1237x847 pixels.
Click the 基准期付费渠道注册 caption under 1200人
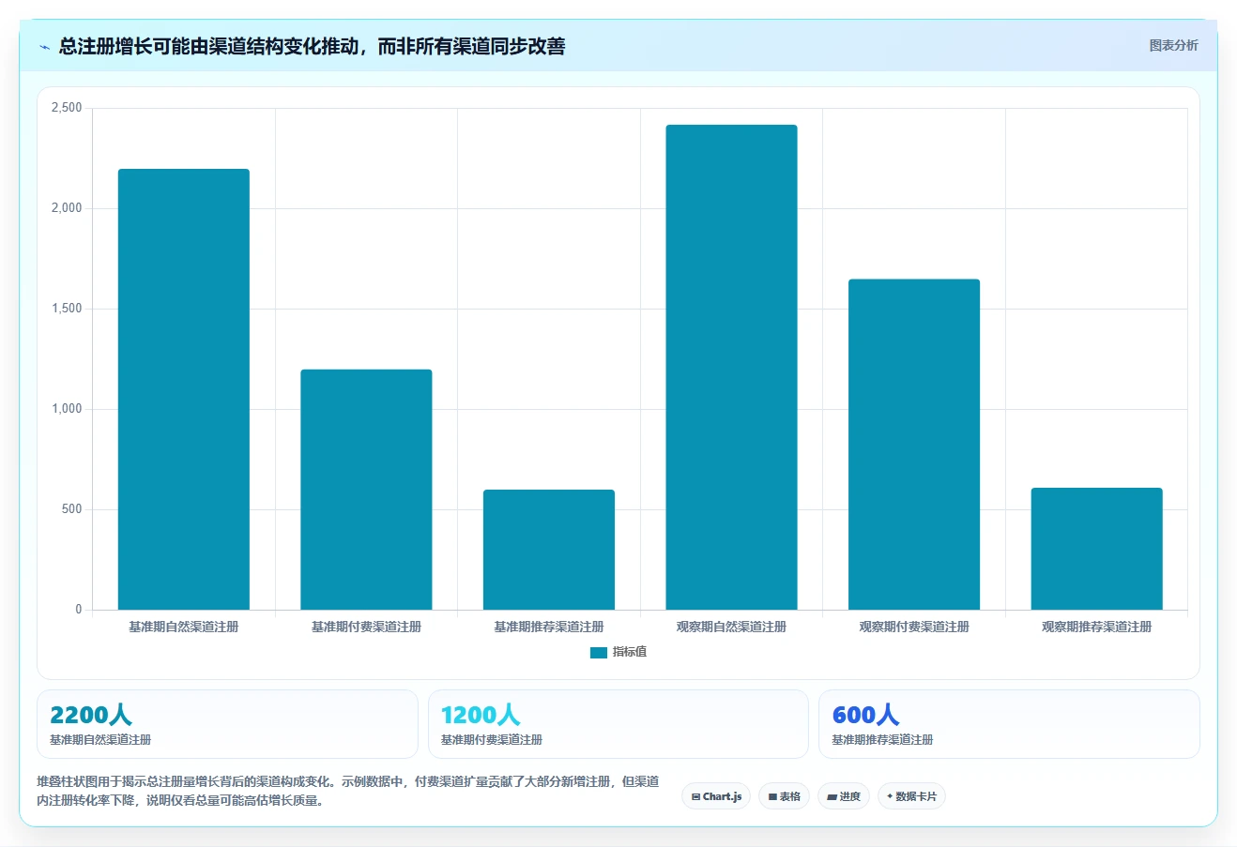coord(492,740)
